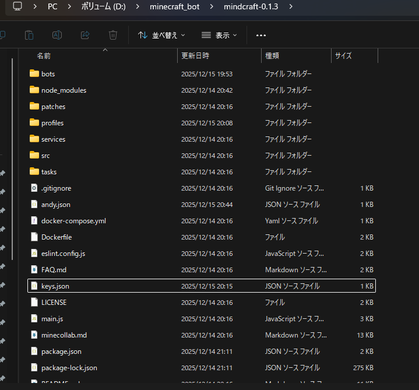
Task: Click the bots folder icon
Action: click(34, 74)
